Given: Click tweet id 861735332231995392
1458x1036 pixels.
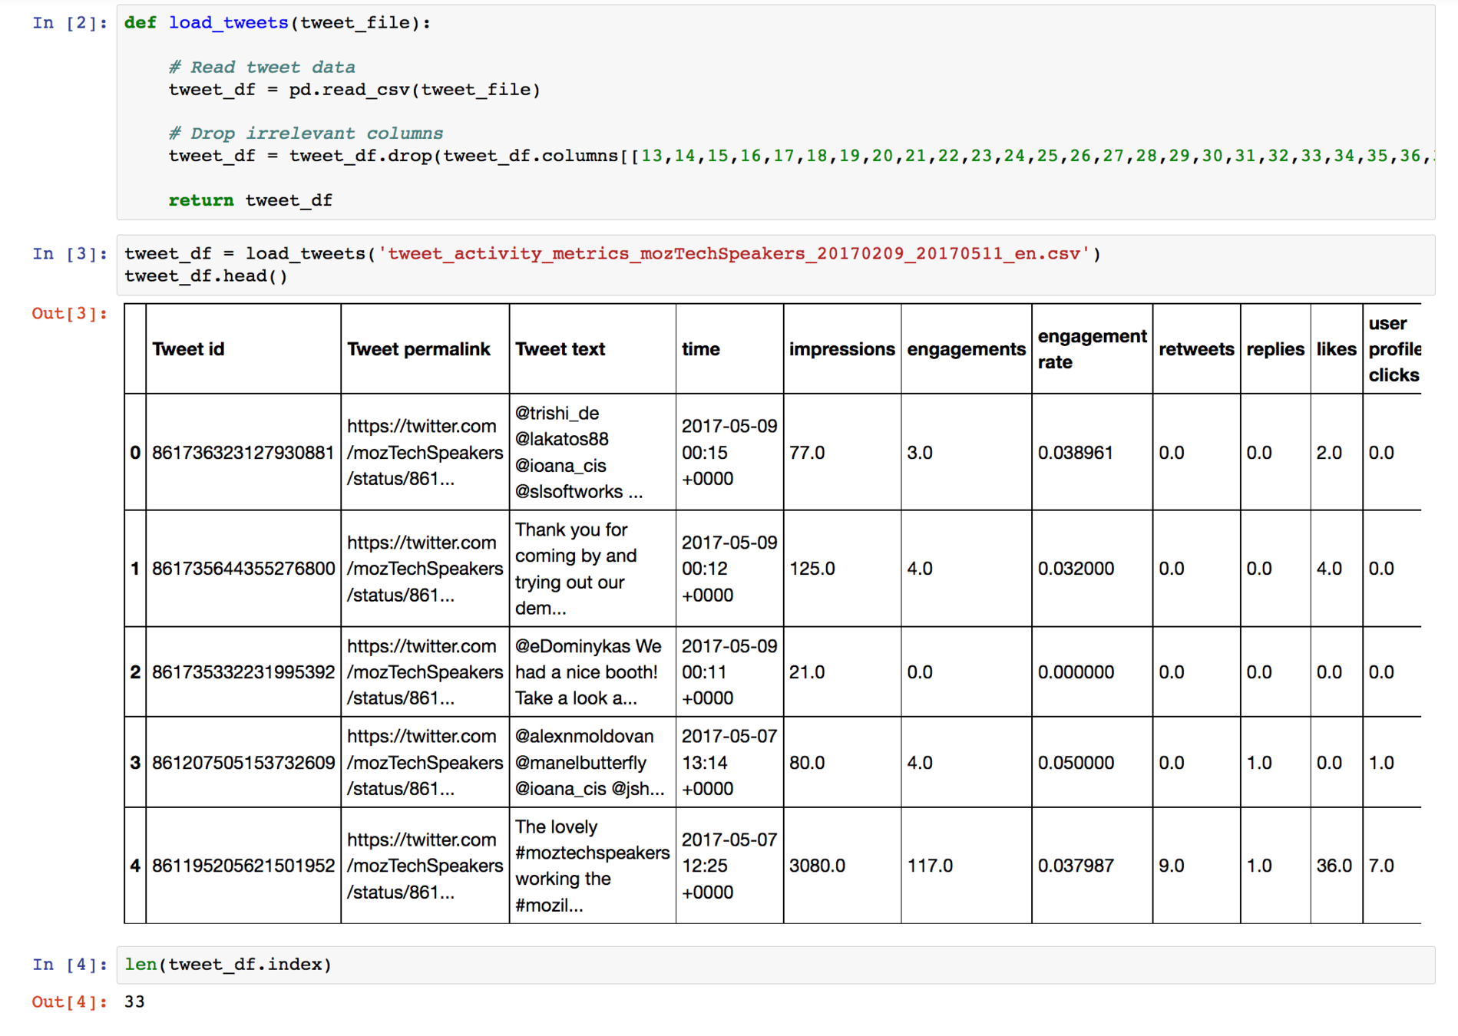Looking at the screenshot, I should [243, 672].
